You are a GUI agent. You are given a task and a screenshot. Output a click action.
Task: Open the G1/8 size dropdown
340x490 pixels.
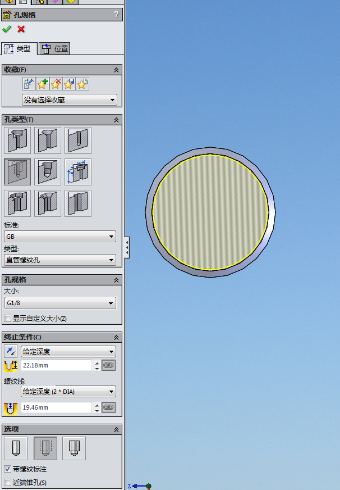[x=60, y=303]
